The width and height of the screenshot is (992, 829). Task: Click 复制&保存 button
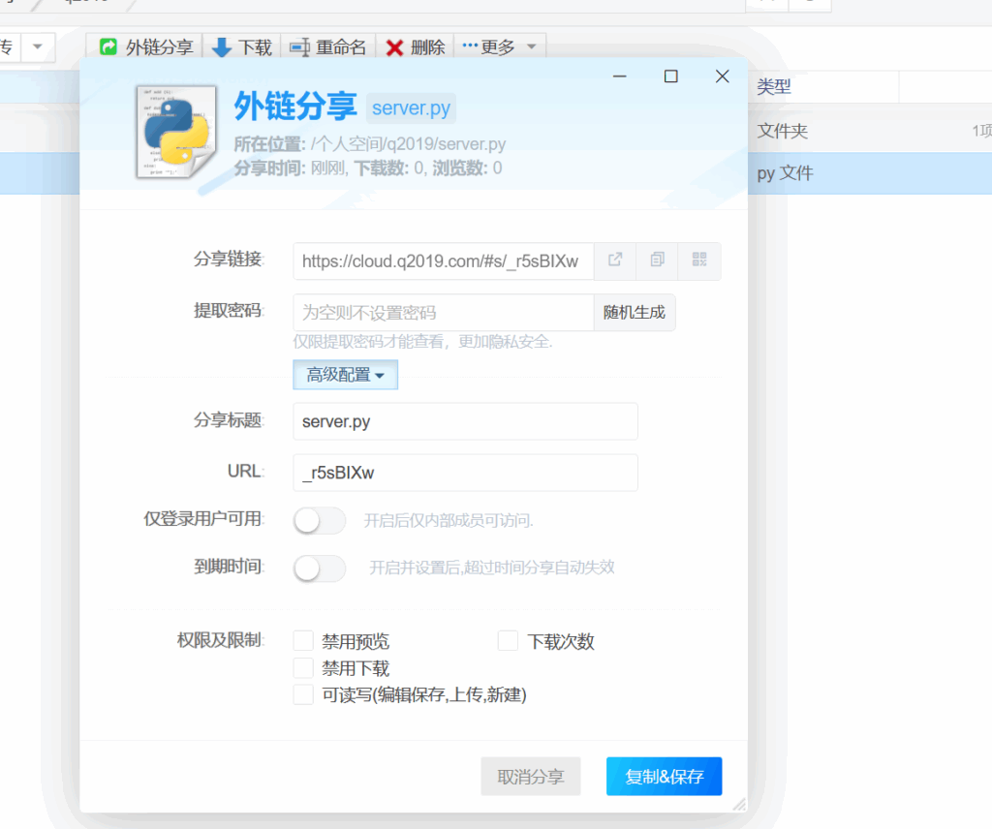664,777
